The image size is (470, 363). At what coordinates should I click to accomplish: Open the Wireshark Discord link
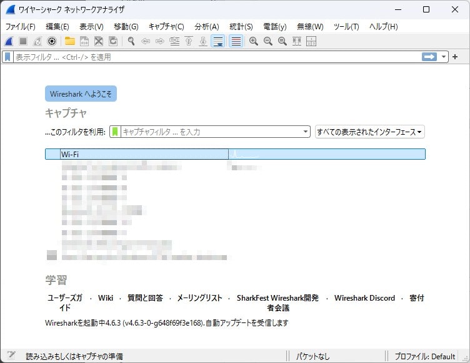365,298
